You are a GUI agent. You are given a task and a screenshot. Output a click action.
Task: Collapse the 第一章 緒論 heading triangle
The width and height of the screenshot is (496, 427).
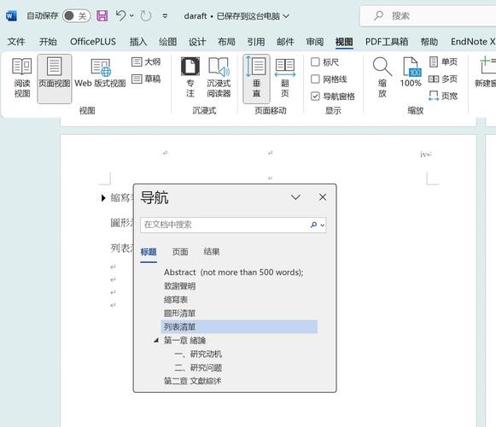[x=156, y=340]
